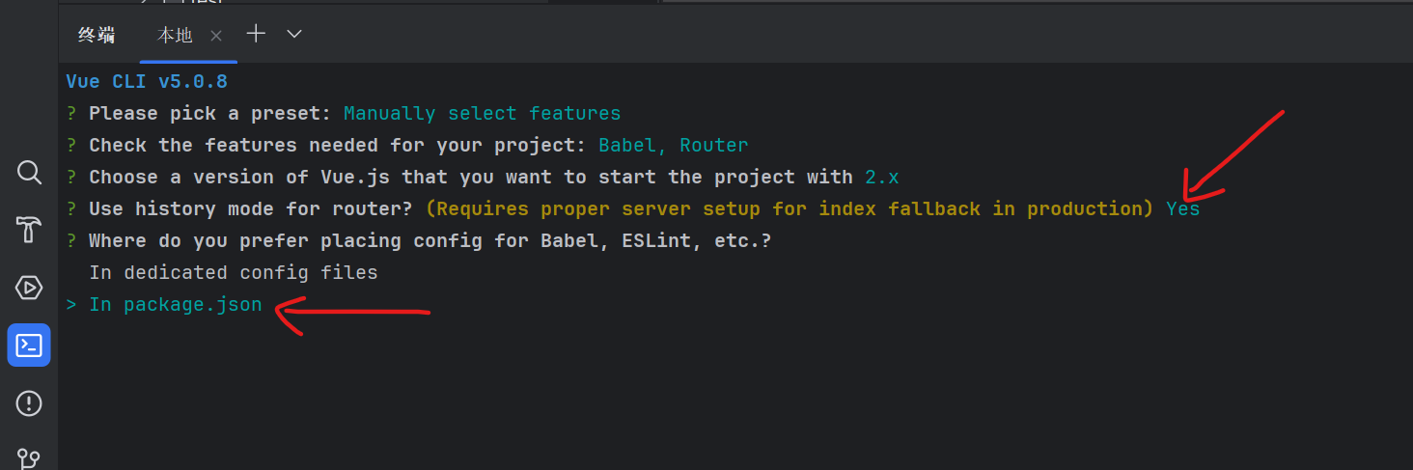Open the Find tool window icon

coord(29,173)
